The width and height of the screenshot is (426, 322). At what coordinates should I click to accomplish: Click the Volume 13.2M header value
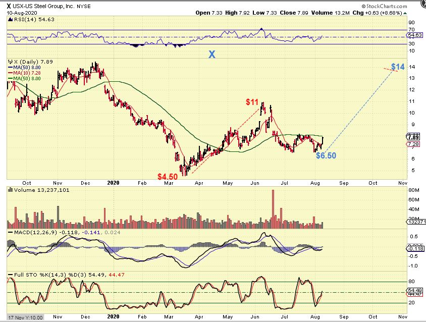tap(331, 13)
